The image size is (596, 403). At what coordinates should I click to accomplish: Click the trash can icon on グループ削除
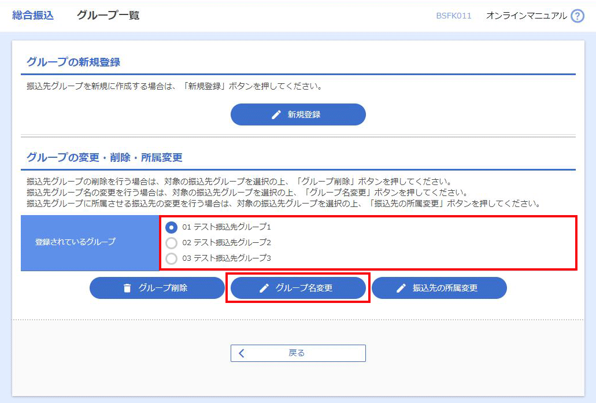click(x=127, y=288)
